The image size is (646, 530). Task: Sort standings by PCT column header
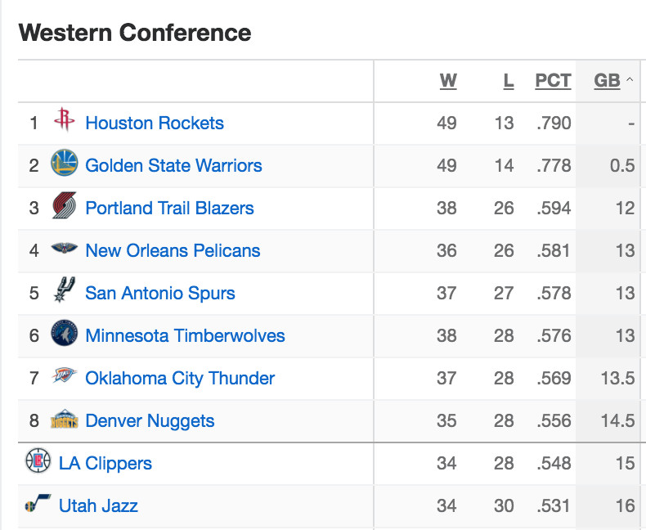click(553, 80)
